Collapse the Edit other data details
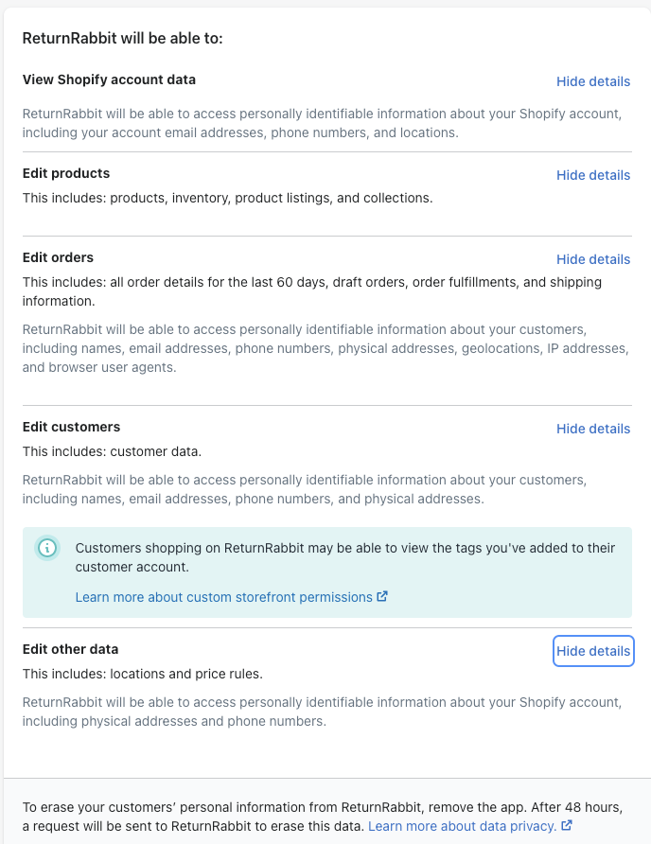 coord(593,651)
